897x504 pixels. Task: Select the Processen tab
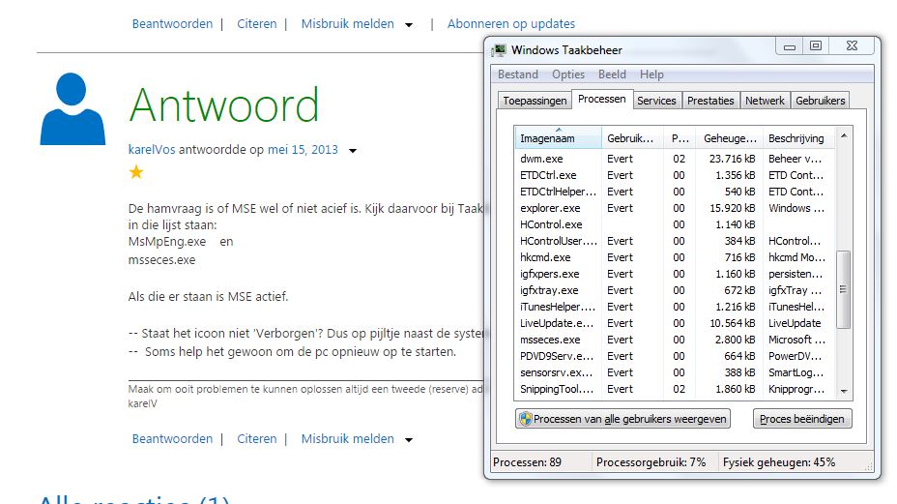click(x=602, y=99)
